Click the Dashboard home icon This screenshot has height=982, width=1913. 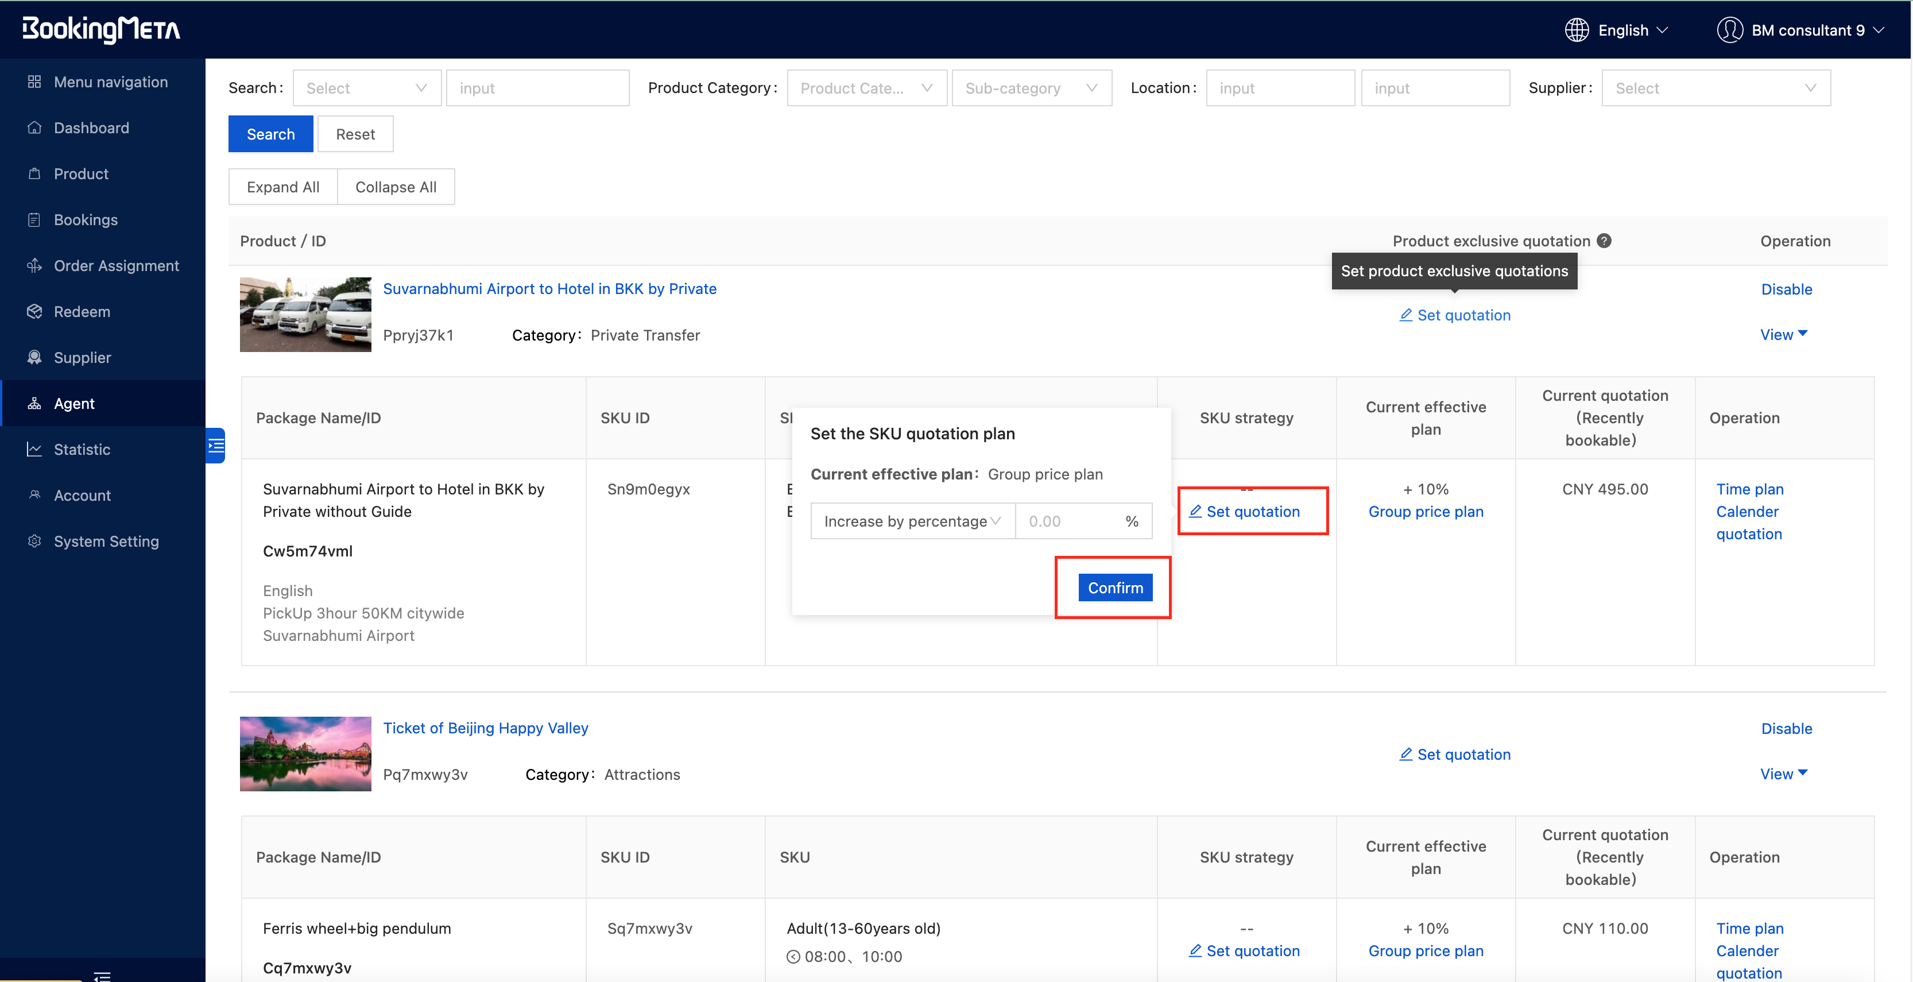34,127
